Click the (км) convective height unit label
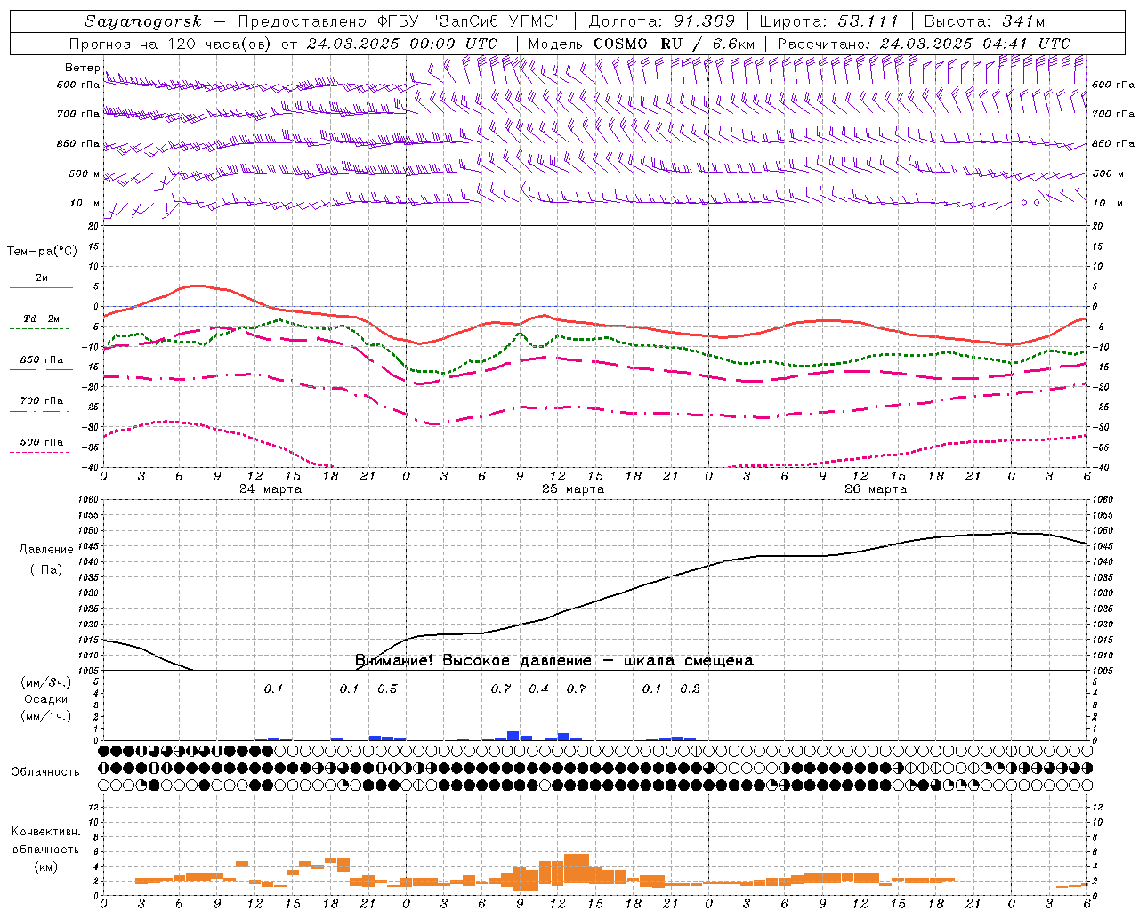 tap(46, 867)
